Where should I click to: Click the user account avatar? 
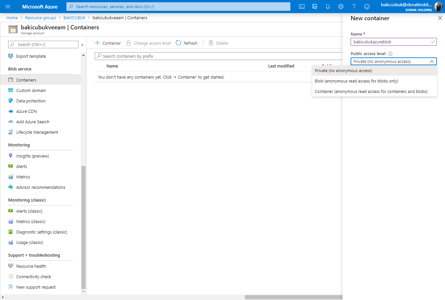(x=438, y=7)
